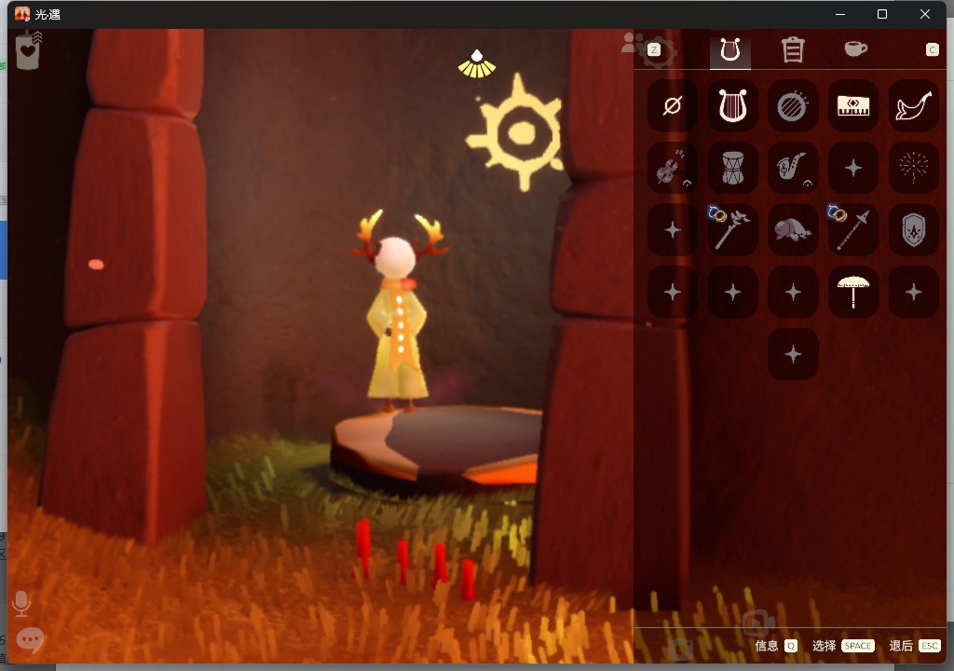
Task: Click the 信息 Q info button
Action: pyautogui.click(x=776, y=646)
